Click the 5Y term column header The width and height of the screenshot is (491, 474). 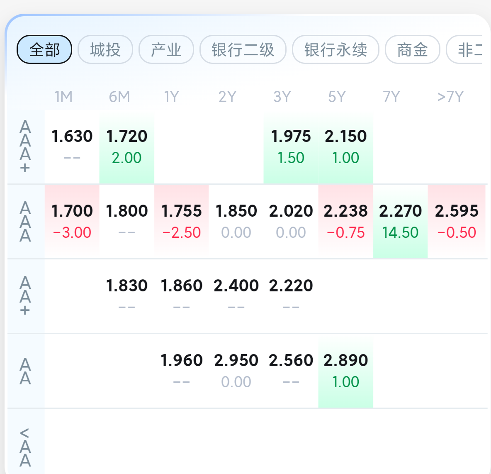pyautogui.click(x=336, y=97)
